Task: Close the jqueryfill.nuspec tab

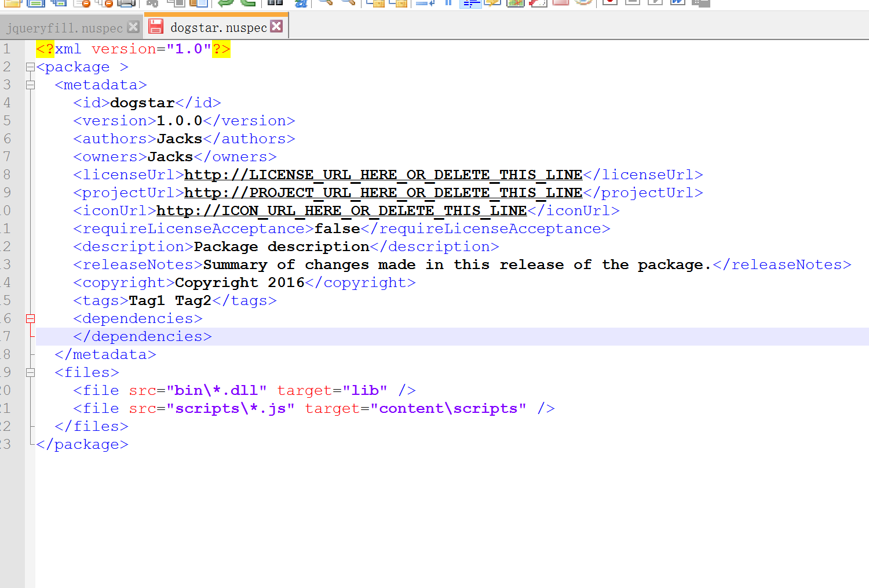Action: click(133, 27)
